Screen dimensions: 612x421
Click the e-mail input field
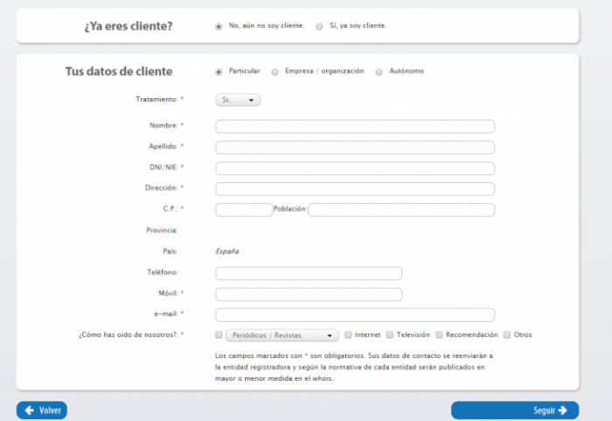point(354,315)
